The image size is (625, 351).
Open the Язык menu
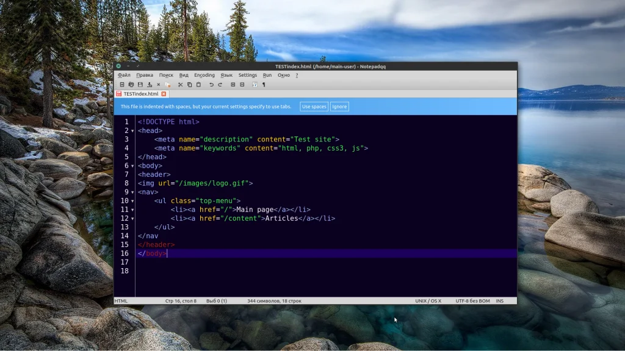pos(226,75)
